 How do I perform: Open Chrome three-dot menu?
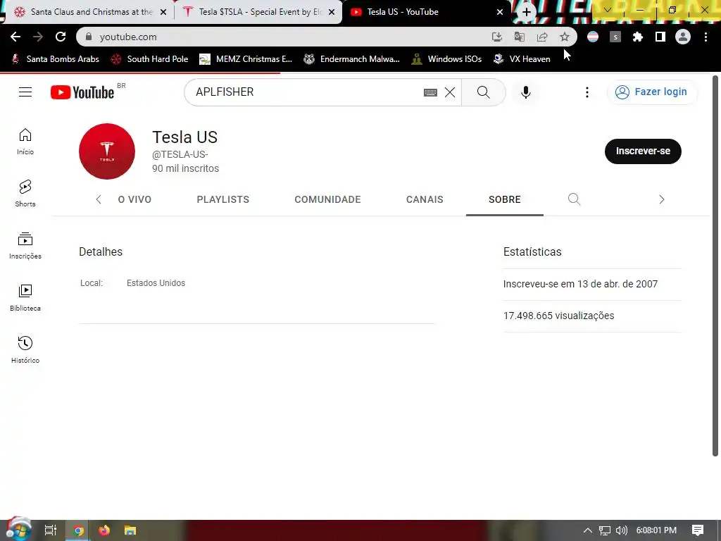706,37
